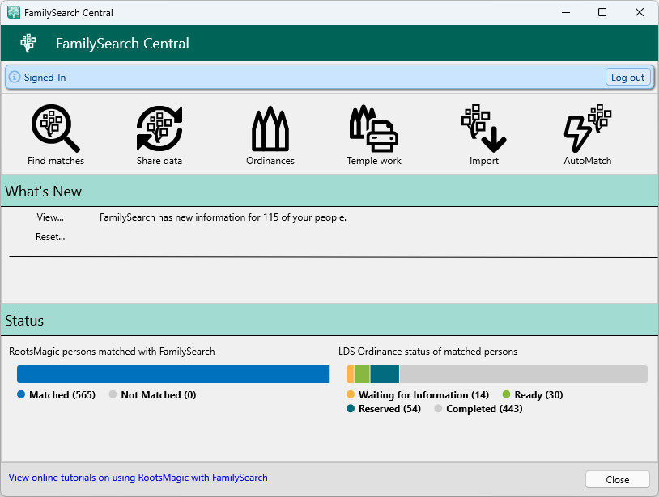This screenshot has height=497, width=659.
Task: Click the FamilySearch tree logo in header
Action: pyautogui.click(x=28, y=43)
